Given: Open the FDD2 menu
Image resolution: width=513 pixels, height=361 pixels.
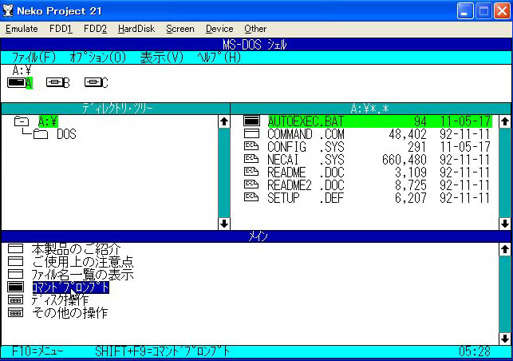Looking at the screenshot, I should (x=95, y=29).
